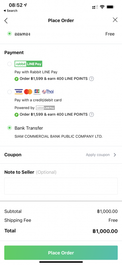Image resolution: width=122 pixels, height=265 pixels.
Task: Return to Search via status bar link
Action: (11, 11)
